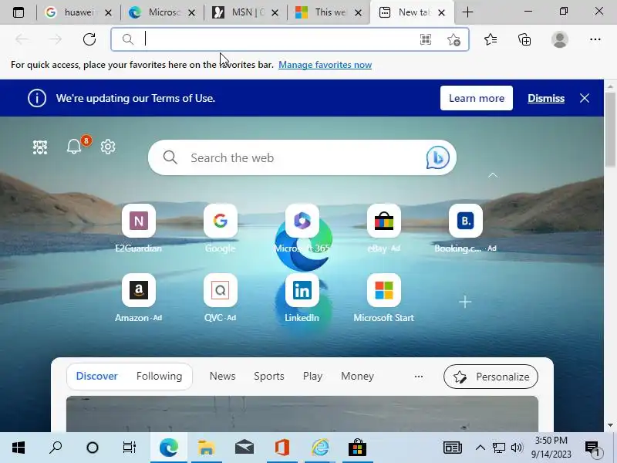Click the info icon in Terms banner
617x463 pixels.
pyautogui.click(x=37, y=98)
